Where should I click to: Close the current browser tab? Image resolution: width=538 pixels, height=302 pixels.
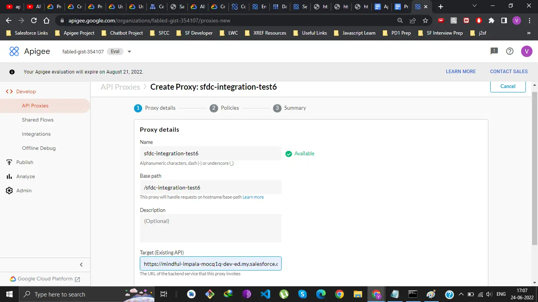(426, 7)
